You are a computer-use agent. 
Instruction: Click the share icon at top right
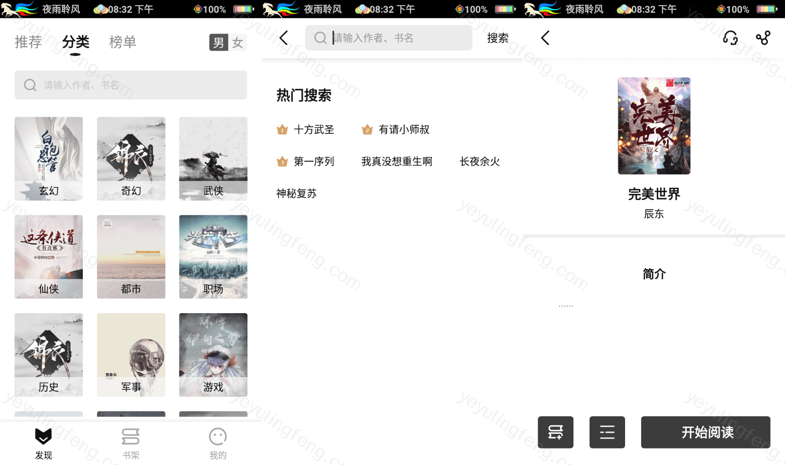(763, 38)
